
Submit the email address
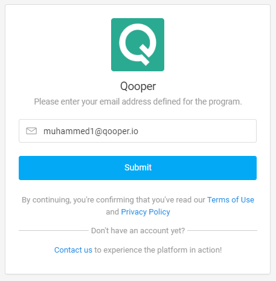tap(138, 168)
